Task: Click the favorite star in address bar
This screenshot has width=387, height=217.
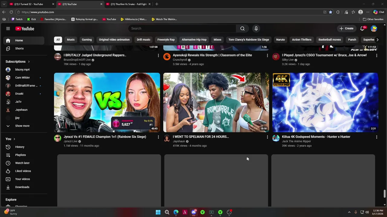Action: [x=330, y=12]
